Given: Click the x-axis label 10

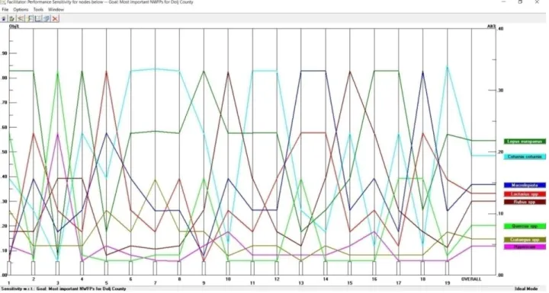Looking at the screenshot, I should (228, 279).
